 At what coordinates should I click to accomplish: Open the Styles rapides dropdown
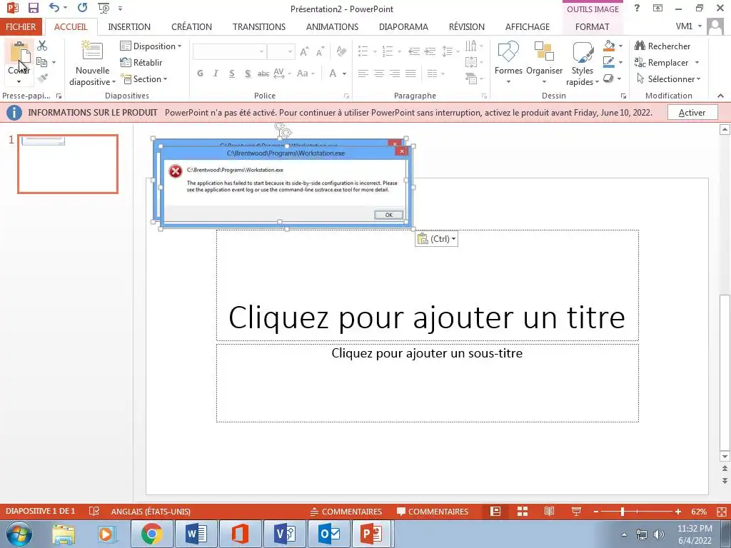point(583,64)
